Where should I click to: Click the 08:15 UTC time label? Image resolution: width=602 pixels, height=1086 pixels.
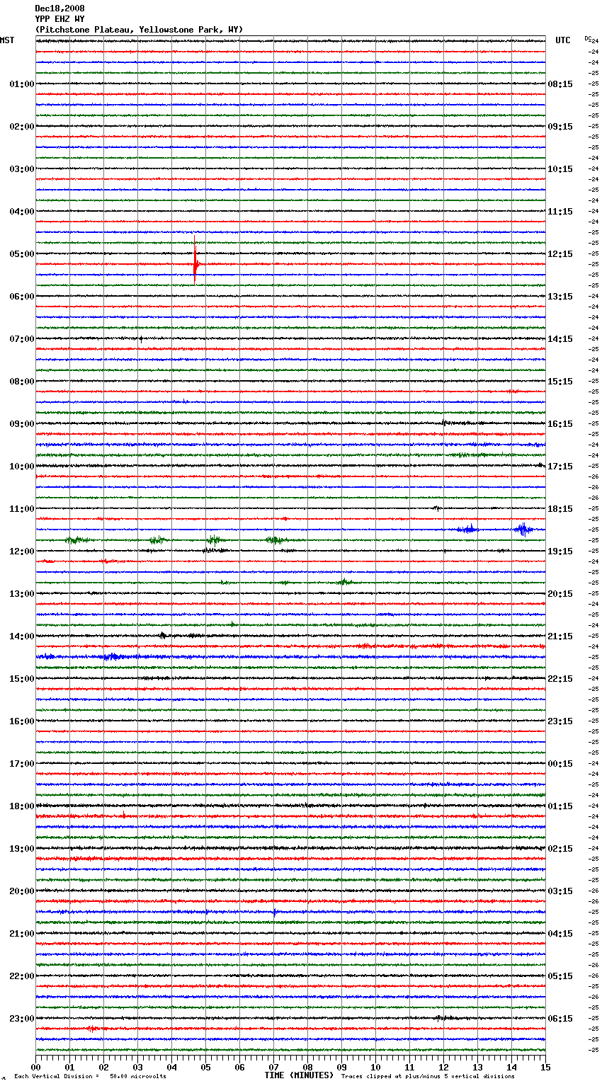click(x=560, y=84)
